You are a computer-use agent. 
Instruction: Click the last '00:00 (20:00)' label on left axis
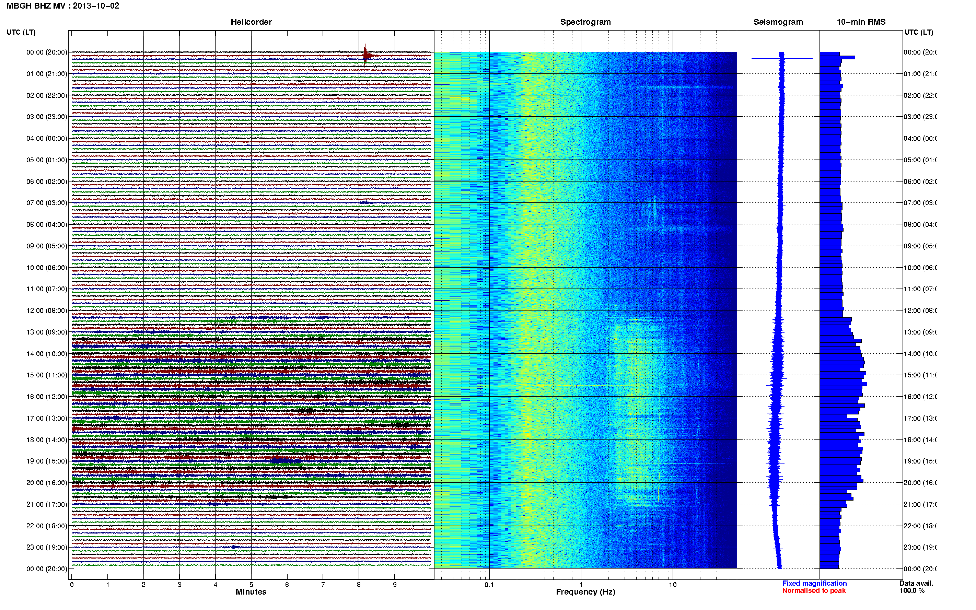pos(47,569)
